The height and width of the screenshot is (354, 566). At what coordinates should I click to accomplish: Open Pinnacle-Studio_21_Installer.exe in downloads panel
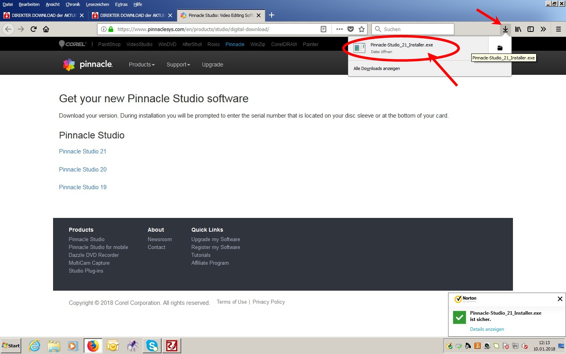[x=418, y=48]
